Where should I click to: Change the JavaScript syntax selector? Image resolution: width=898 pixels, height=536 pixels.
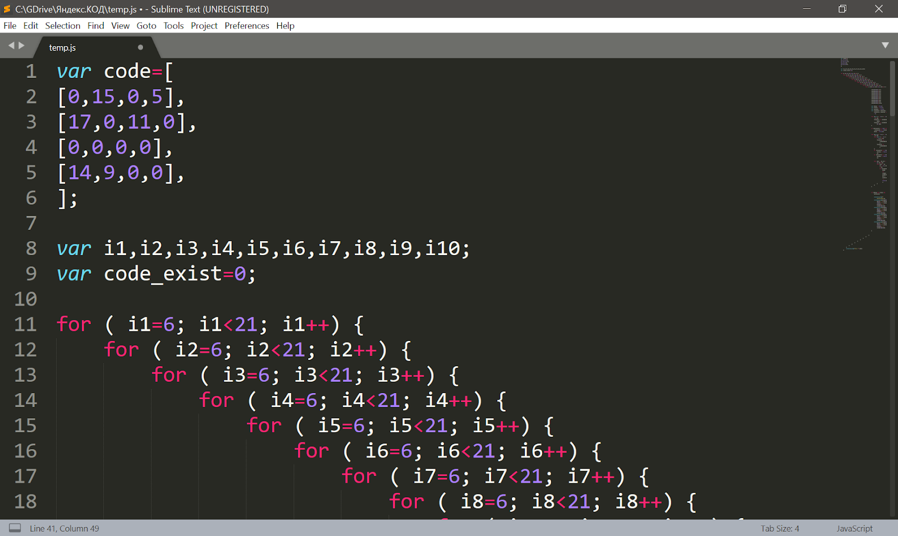854,528
